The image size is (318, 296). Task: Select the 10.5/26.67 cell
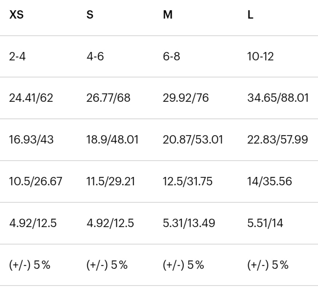[36, 181]
